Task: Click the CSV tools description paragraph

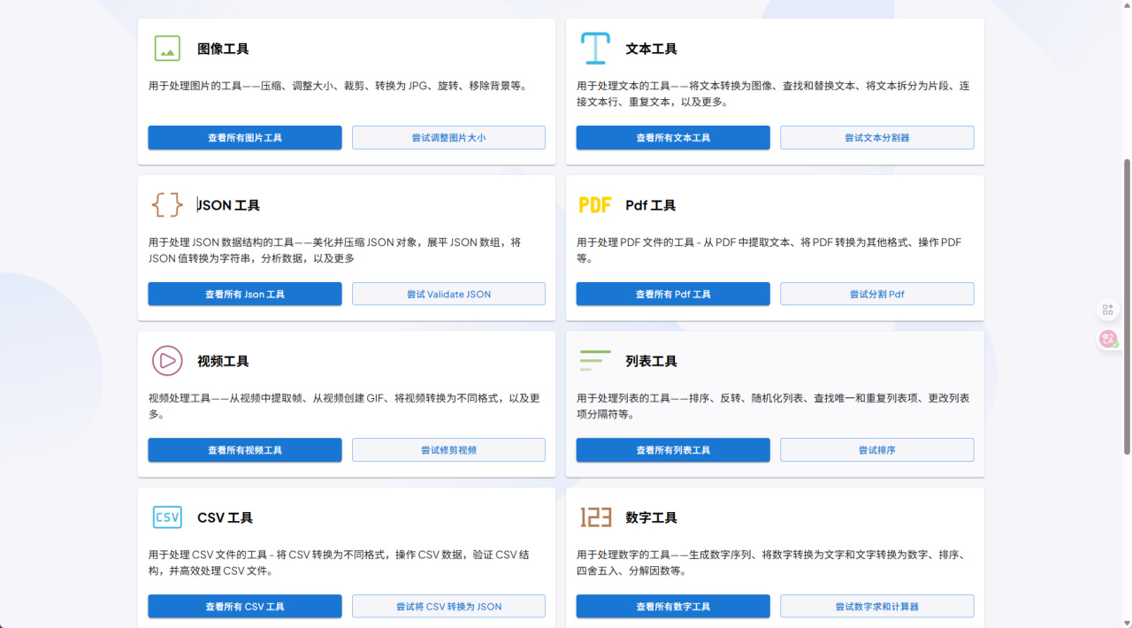Action: (339, 563)
